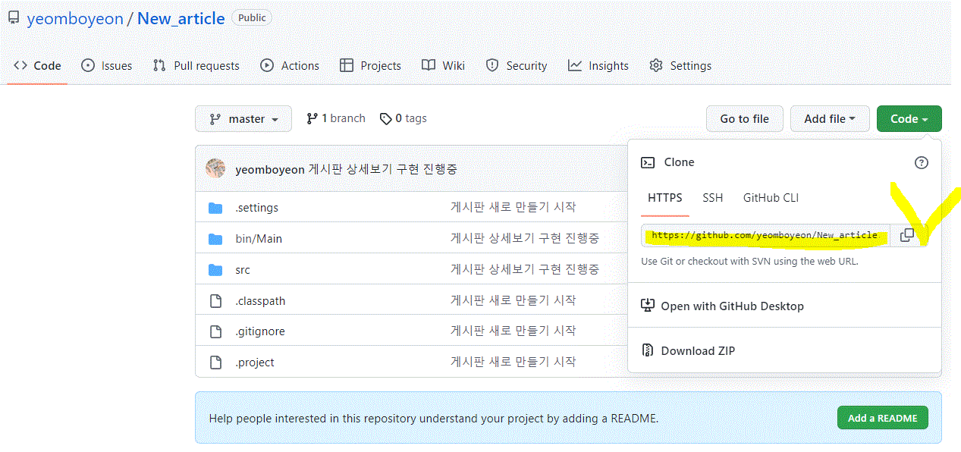Select the HTTPS clone tab
The image size is (961, 452).
click(x=665, y=198)
